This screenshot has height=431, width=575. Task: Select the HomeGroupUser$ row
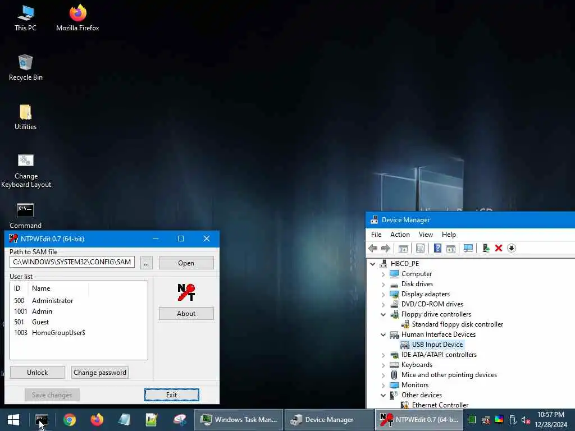(79, 333)
